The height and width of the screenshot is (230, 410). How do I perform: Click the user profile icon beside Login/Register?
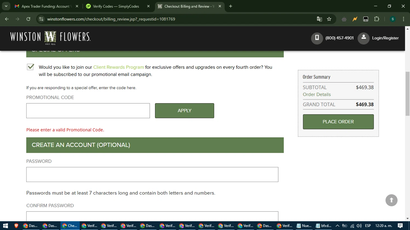click(x=364, y=38)
